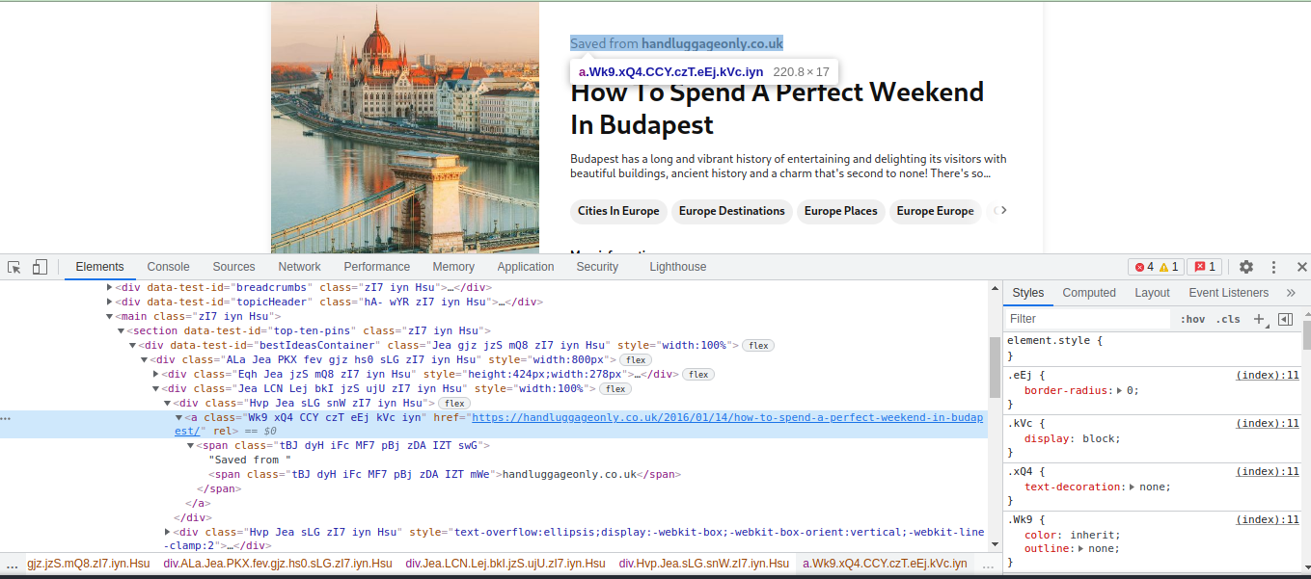Image resolution: width=1311 pixels, height=579 pixels.
Task: Toggle the device toolbar icon
Action: (40, 267)
